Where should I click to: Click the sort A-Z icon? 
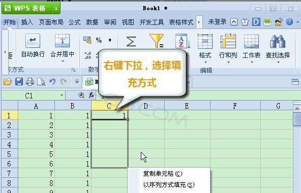pos(183,41)
